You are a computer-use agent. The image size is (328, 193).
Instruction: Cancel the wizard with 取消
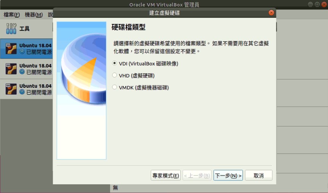(x=259, y=176)
